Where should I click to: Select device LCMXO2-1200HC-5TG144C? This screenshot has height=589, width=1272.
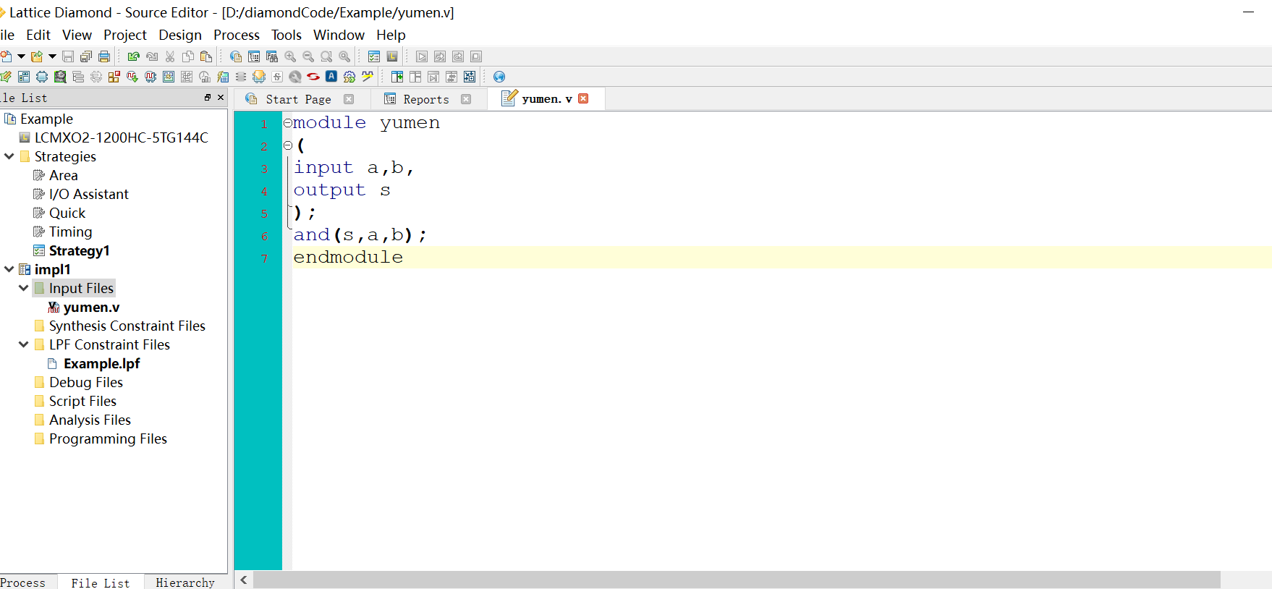(x=122, y=137)
